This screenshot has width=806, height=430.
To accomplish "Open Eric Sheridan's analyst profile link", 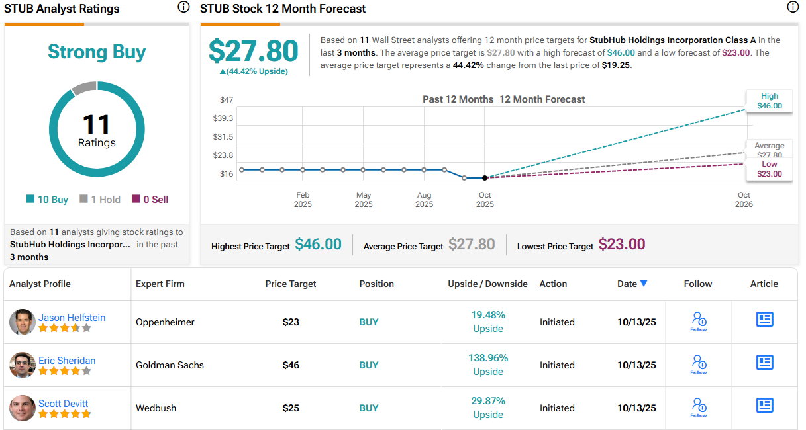I will (67, 361).
